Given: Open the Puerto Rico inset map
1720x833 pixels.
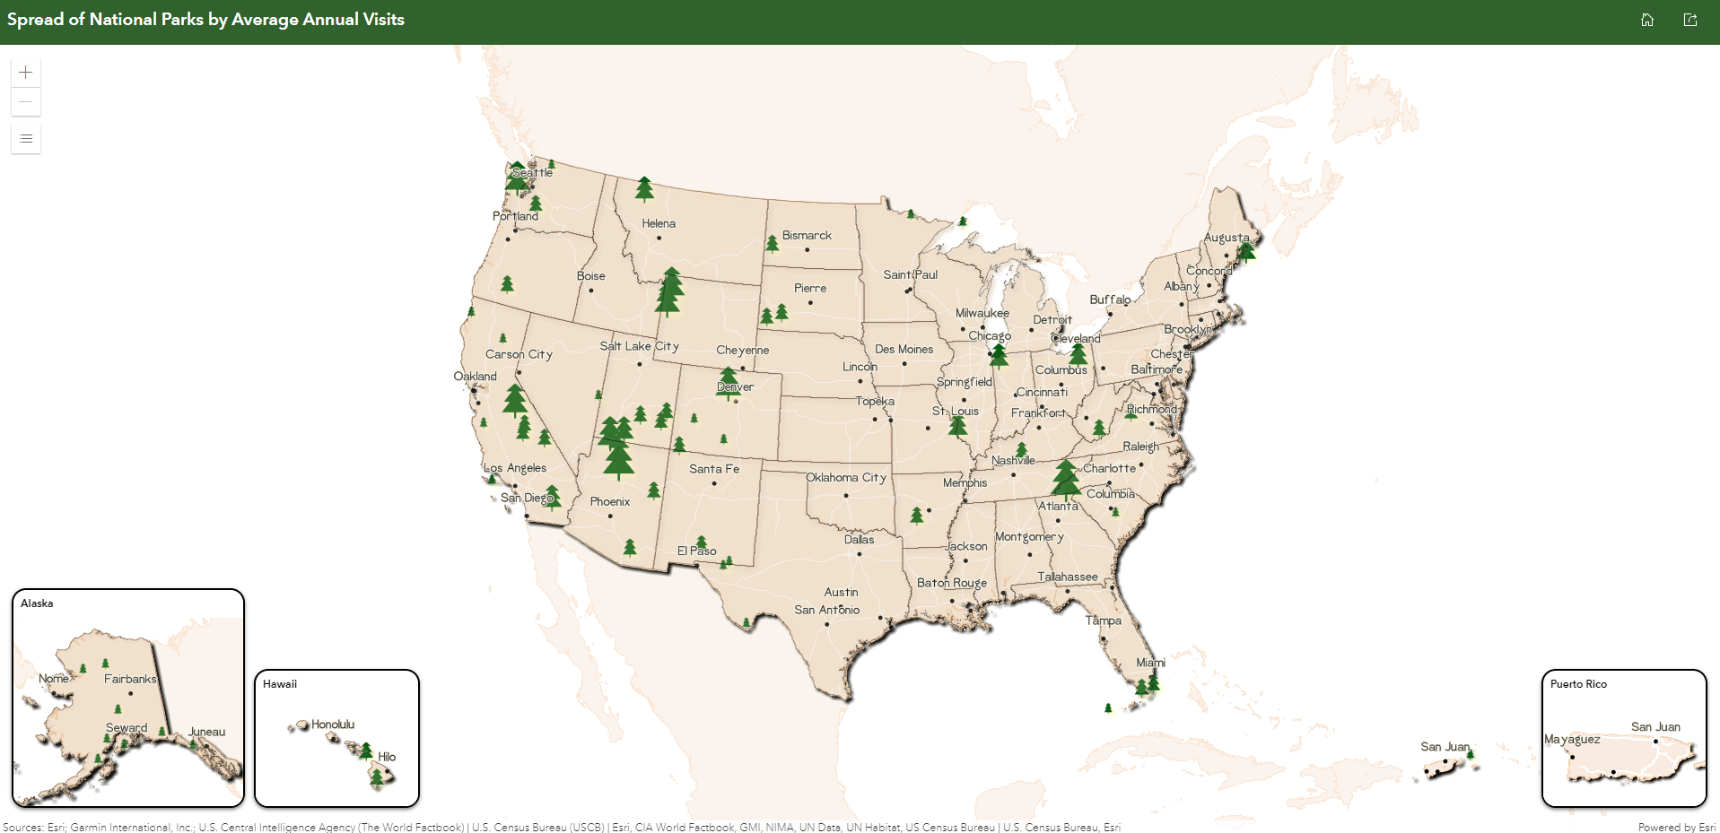Looking at the screenshot, I should pyautogui.click(x=1624, y=738).
